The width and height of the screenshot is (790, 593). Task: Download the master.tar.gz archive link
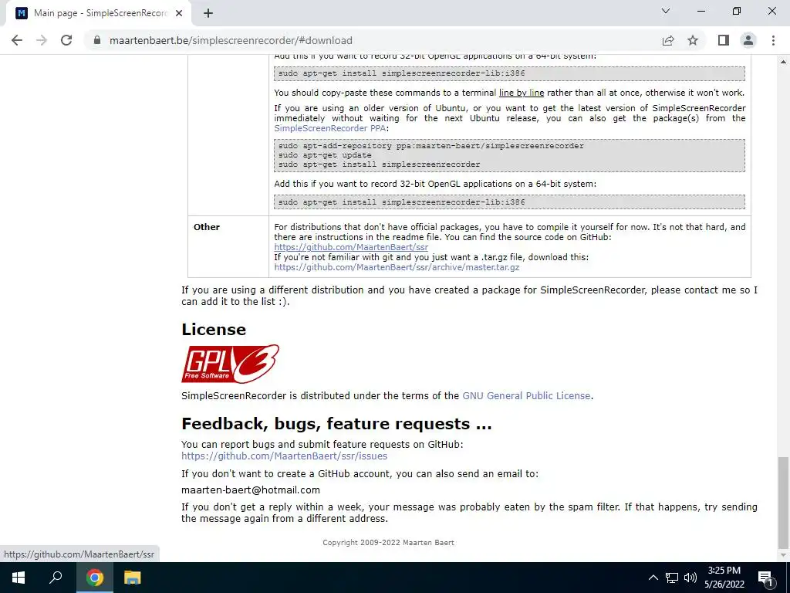[397, 267]
